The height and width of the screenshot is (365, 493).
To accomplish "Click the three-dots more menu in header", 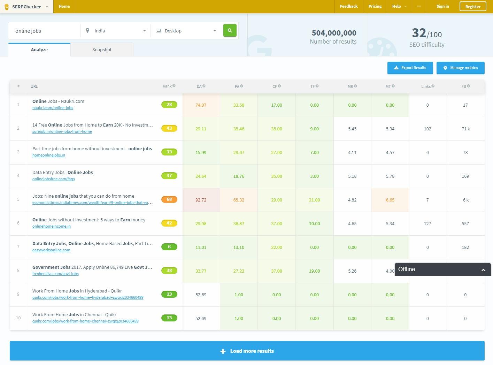I will (x=419, y=6).
